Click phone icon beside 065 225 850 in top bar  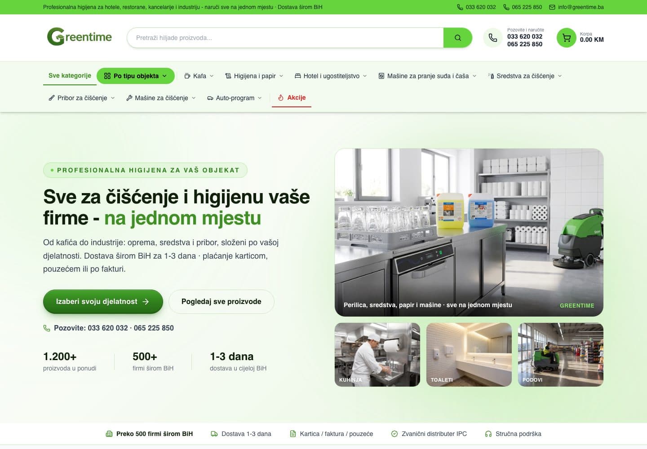click(506, 7)
